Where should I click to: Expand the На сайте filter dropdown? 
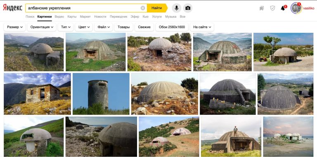tap(202, 27)
